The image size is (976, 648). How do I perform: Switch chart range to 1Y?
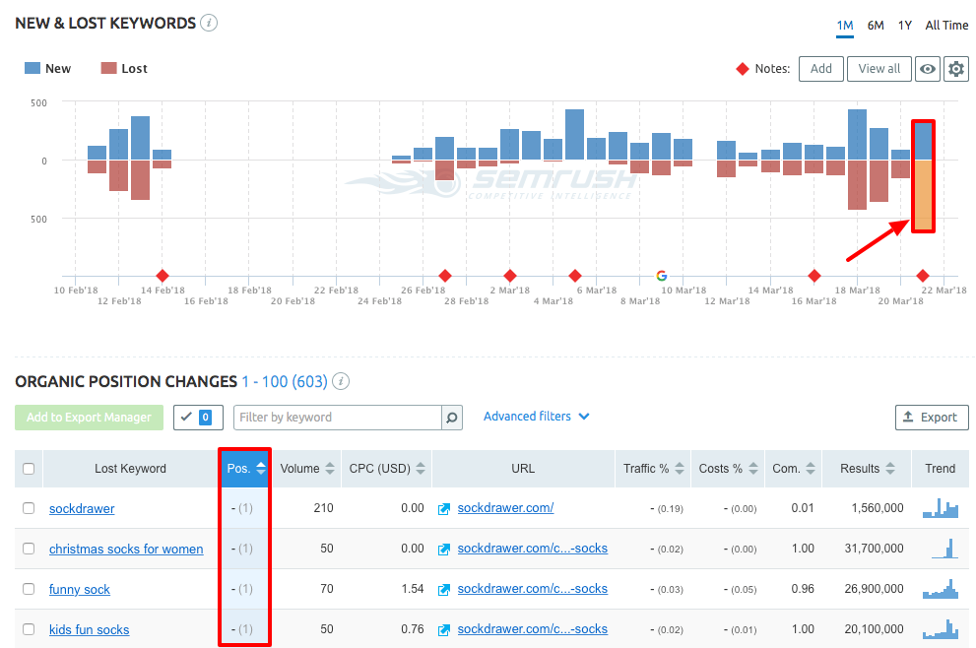905,26
